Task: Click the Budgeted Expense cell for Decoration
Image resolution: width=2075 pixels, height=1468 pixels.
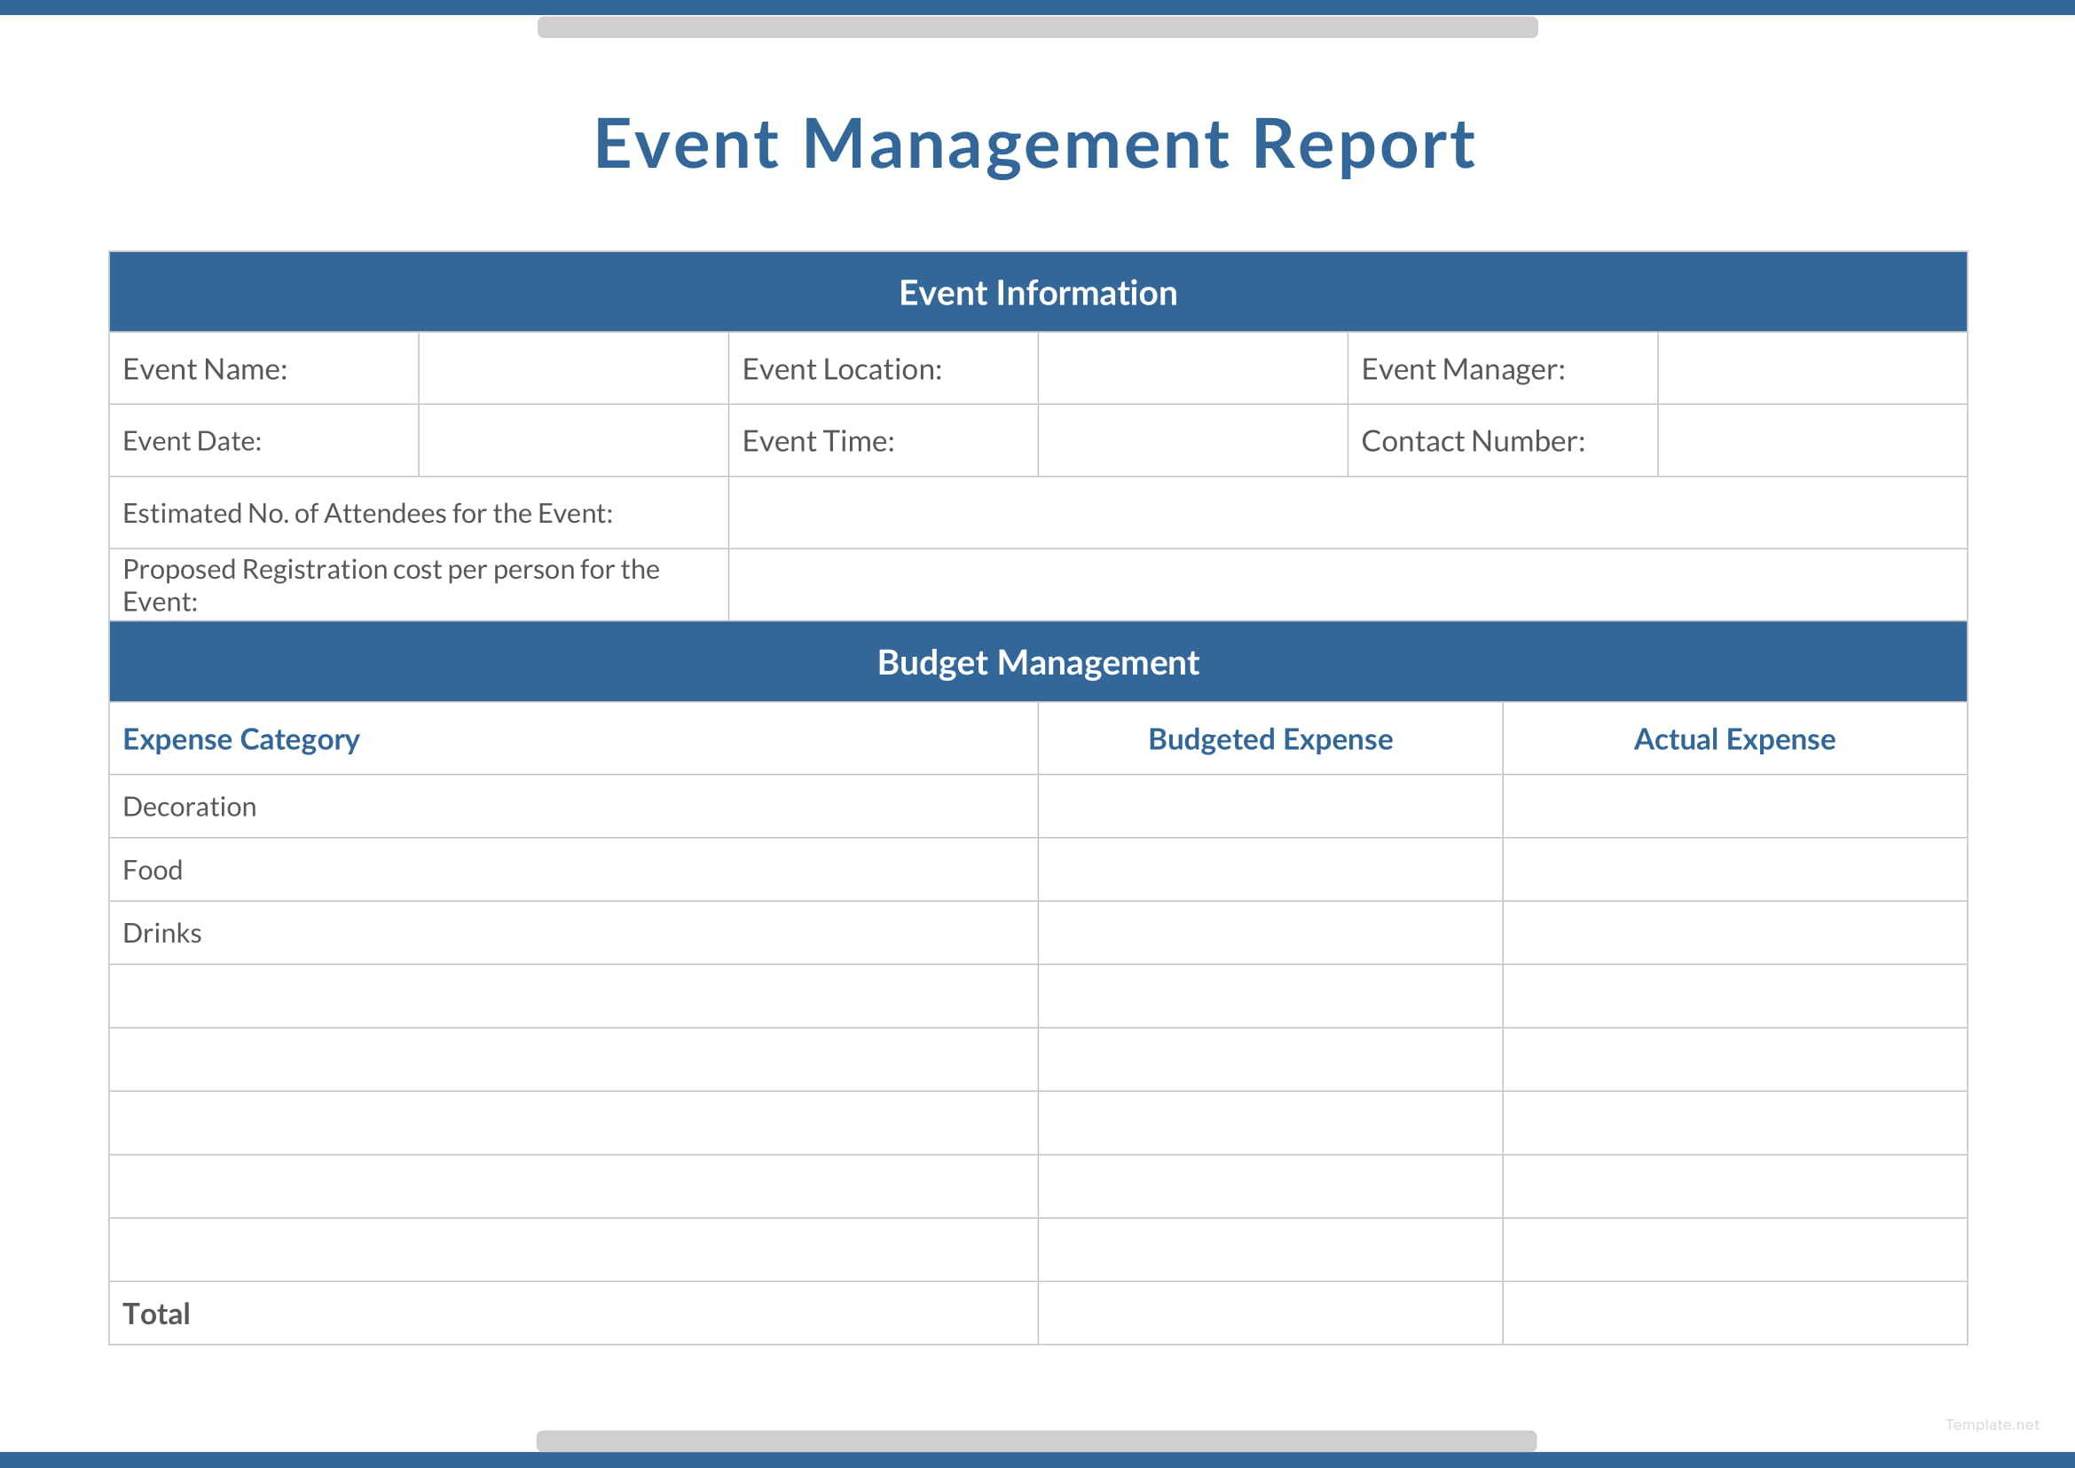Action: pos(1269,805)
